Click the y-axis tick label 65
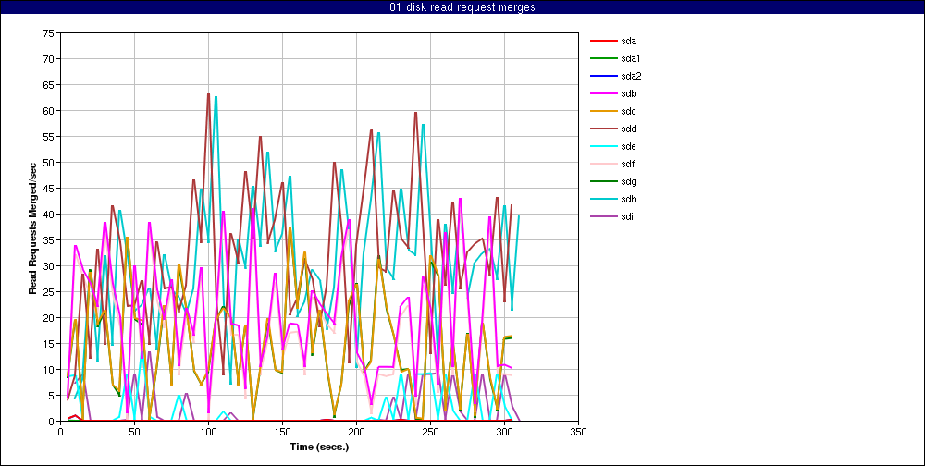 49,85
